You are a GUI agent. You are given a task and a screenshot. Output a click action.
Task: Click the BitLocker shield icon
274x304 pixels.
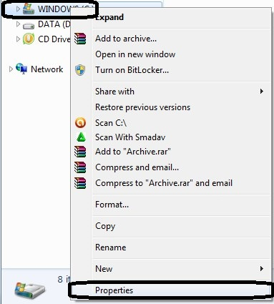(80, 70)
